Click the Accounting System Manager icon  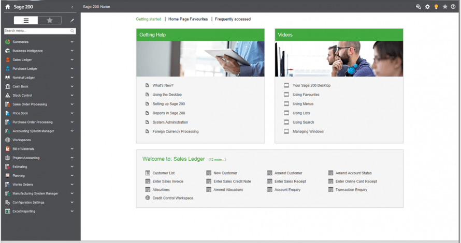tap(8, 131)
